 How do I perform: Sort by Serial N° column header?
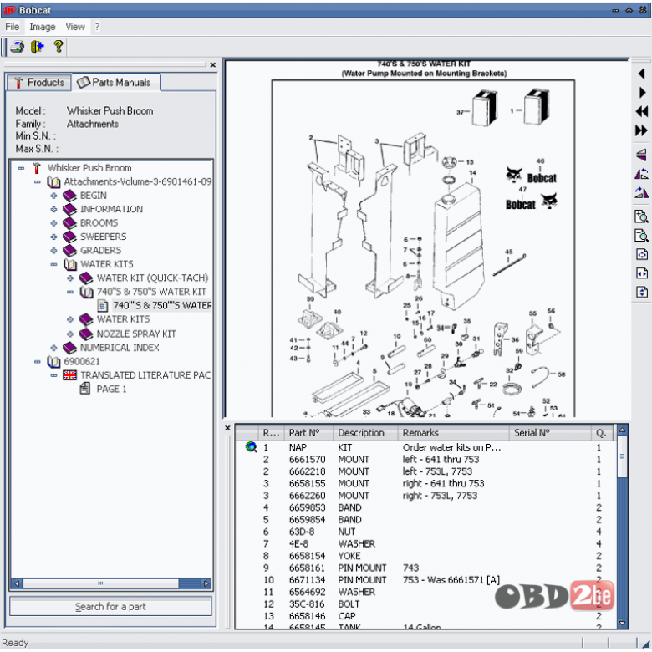coord(550,433)
